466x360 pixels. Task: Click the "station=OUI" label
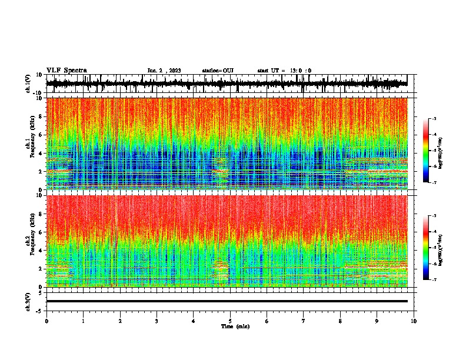pyautogui.click(x=218, y=71)
